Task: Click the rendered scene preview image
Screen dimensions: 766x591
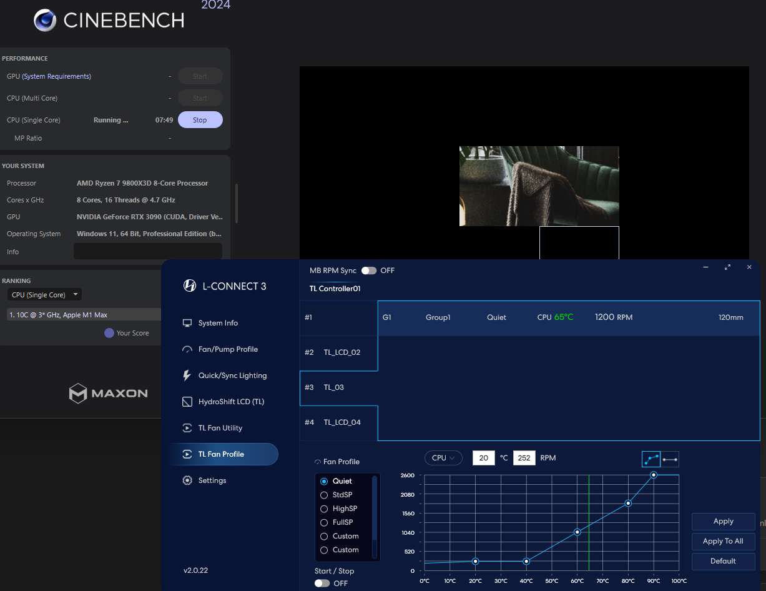Action: point(539,186)
